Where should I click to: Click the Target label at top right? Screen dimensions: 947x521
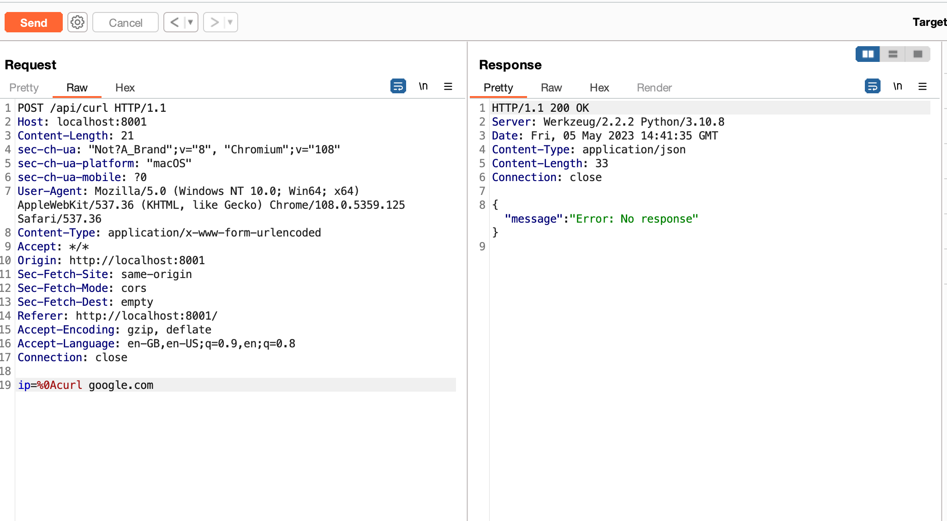coord(929,22)
